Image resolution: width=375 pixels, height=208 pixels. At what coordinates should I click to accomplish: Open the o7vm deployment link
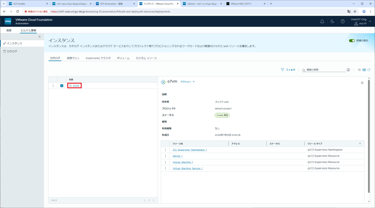click(76, 85)
